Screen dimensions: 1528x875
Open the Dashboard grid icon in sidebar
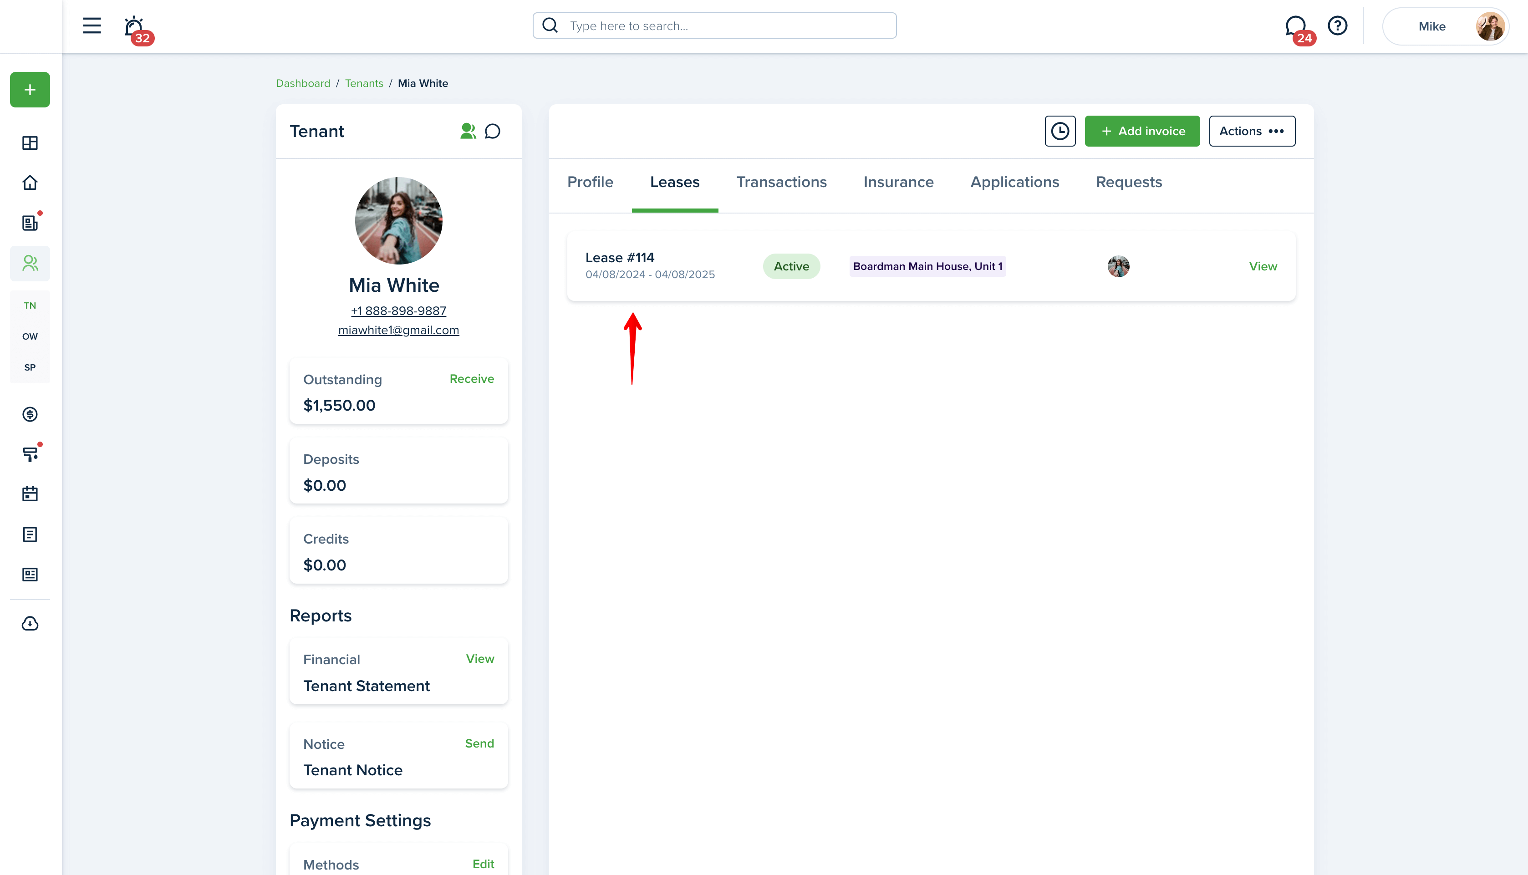[30, 143]
